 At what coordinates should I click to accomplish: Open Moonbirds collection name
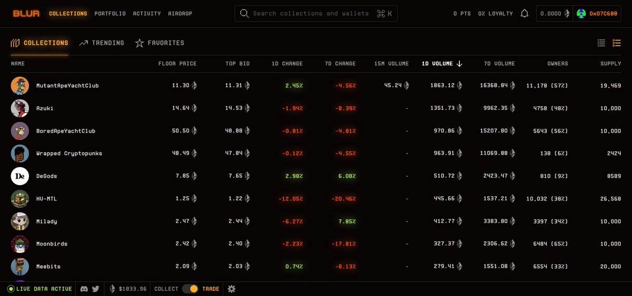pos(52,244)
